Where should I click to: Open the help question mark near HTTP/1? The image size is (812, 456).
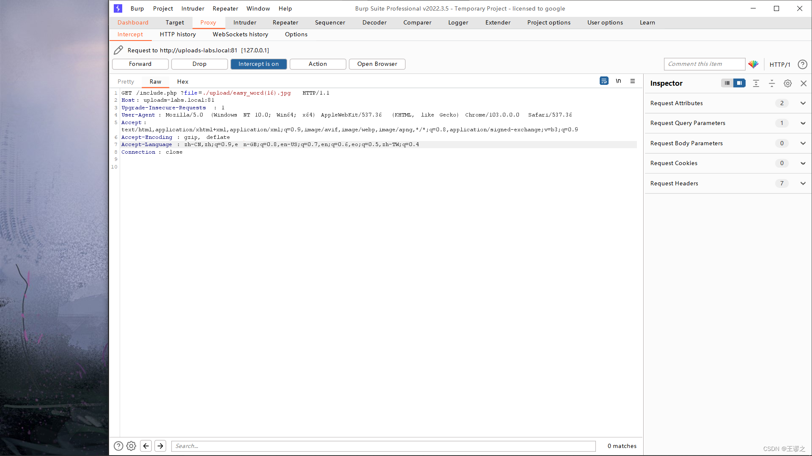pyautogui.click(x=802, y=64)
